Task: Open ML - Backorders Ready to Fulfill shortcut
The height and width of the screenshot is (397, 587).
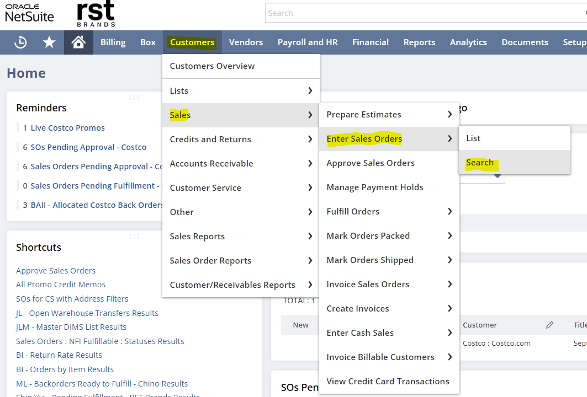Action: point(102,384)
